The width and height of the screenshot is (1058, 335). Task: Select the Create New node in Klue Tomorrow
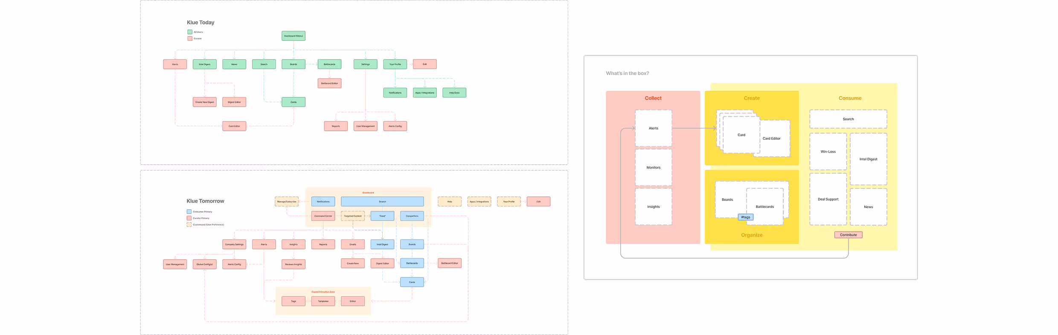(353, 263)
